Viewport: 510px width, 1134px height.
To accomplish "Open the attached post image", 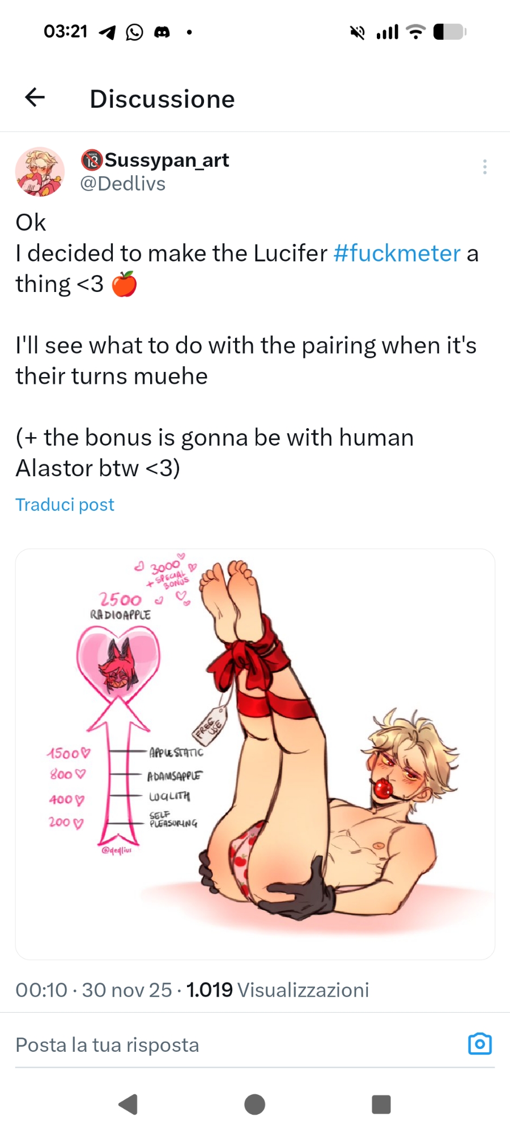I will 255,754.
